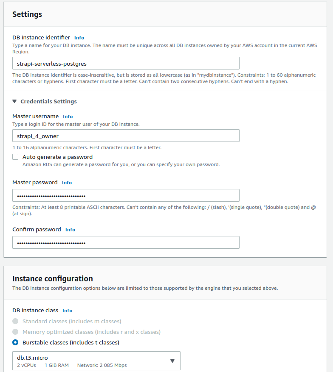Select the strapi-serverless-postgres identifier value

[x=126, y=63]
